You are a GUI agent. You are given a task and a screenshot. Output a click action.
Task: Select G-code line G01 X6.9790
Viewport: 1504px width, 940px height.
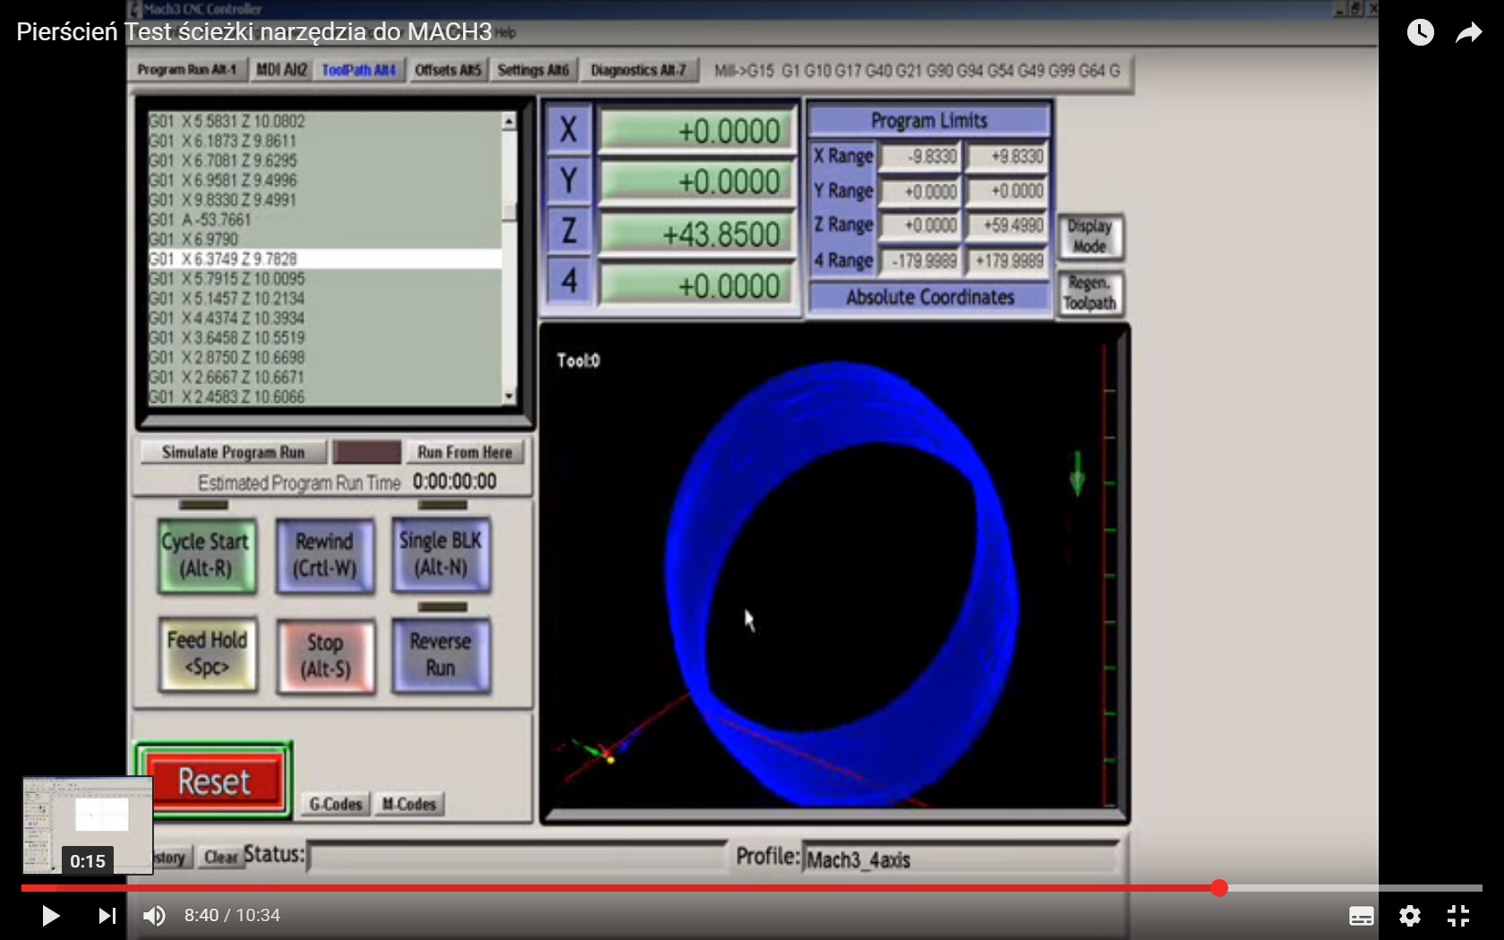193,239
